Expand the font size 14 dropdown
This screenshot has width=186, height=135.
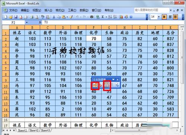pyautogui.click(x=159, y=17)
